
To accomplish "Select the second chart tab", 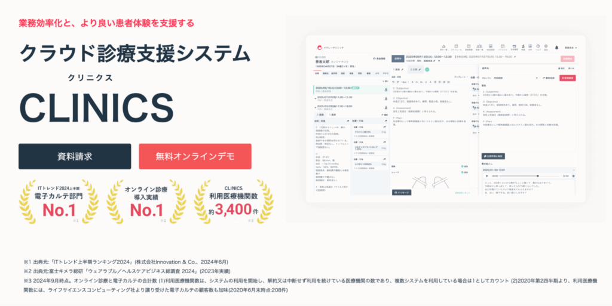I will pos(416,69).
